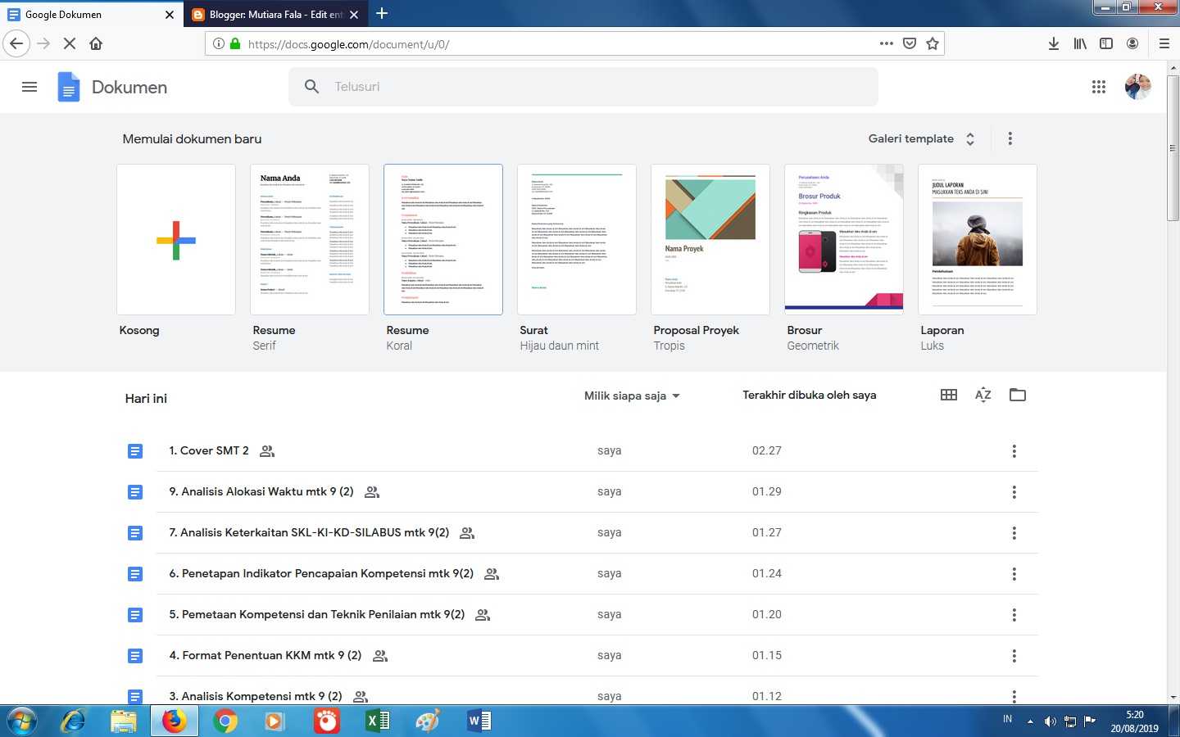This screenshot has width=1180, height=737.
Task: Open the file picker folder icon
Action: coord(1018,395)
